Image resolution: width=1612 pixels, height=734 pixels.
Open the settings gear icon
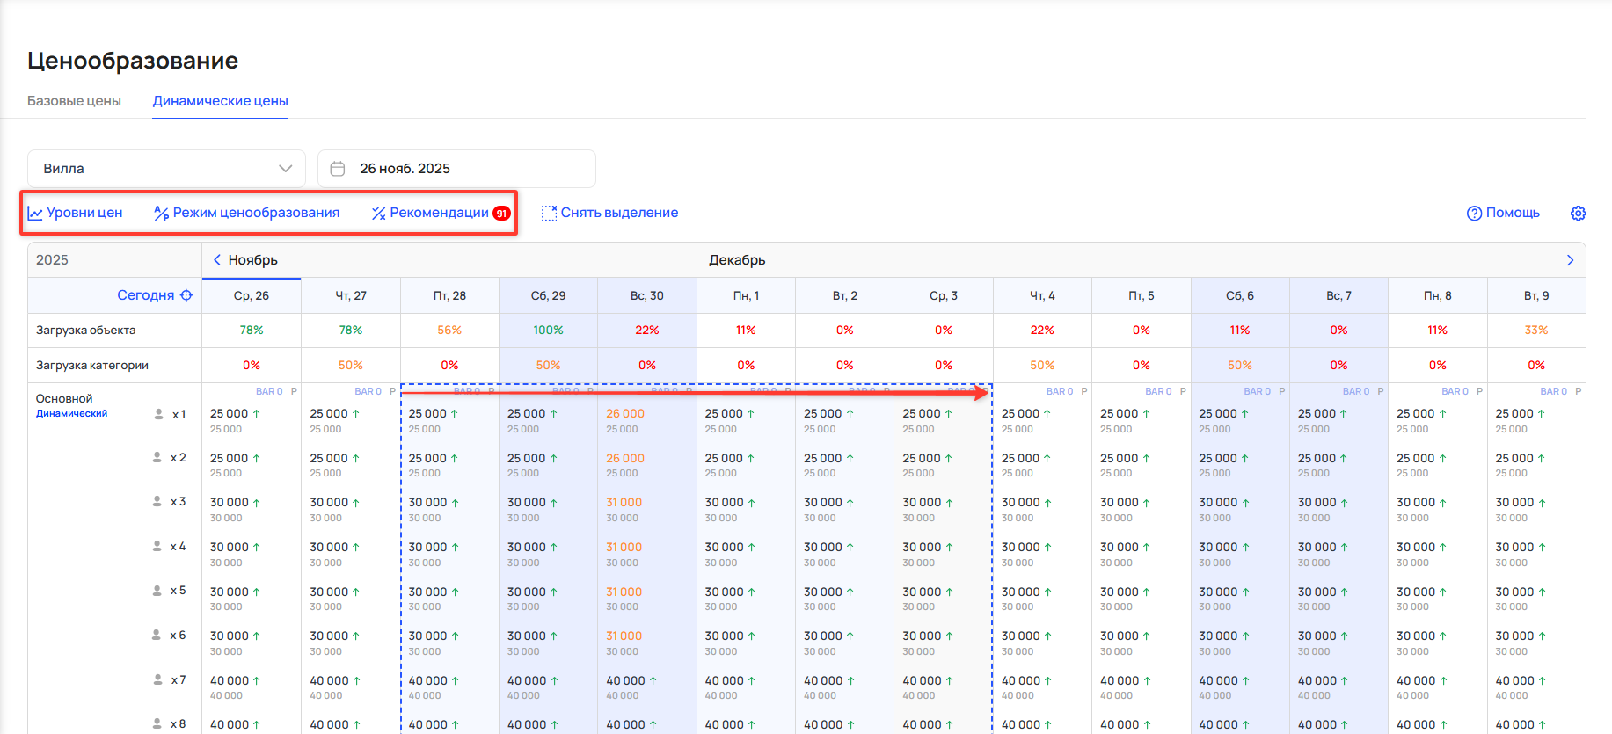1578,214
